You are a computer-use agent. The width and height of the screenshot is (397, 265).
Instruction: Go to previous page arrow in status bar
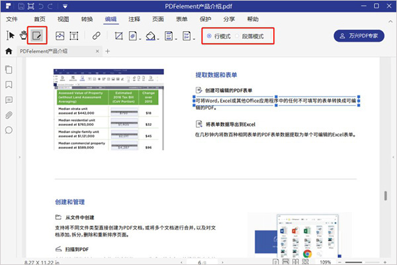tap(181, 262)
